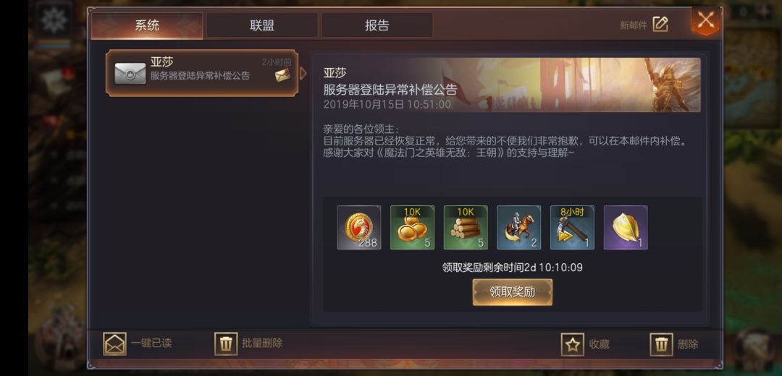Click the 新邮件 compose mail icon
This screenshot has height=376, width=782.
660,24
